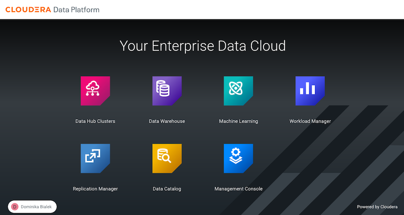Open the Workload Manager bar chart icon
The width and height of the screenshot is (404, 215).
point(310,91)
